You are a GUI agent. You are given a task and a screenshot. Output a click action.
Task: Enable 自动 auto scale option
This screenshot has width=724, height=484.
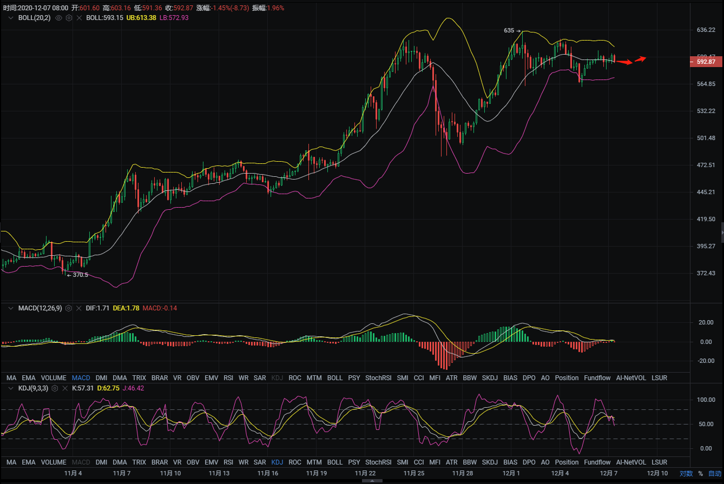point(714,473)
